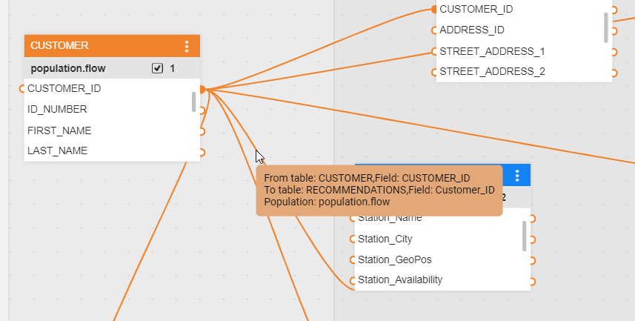
Task: Toggle the population.flow checkbox
Action: 157,68
